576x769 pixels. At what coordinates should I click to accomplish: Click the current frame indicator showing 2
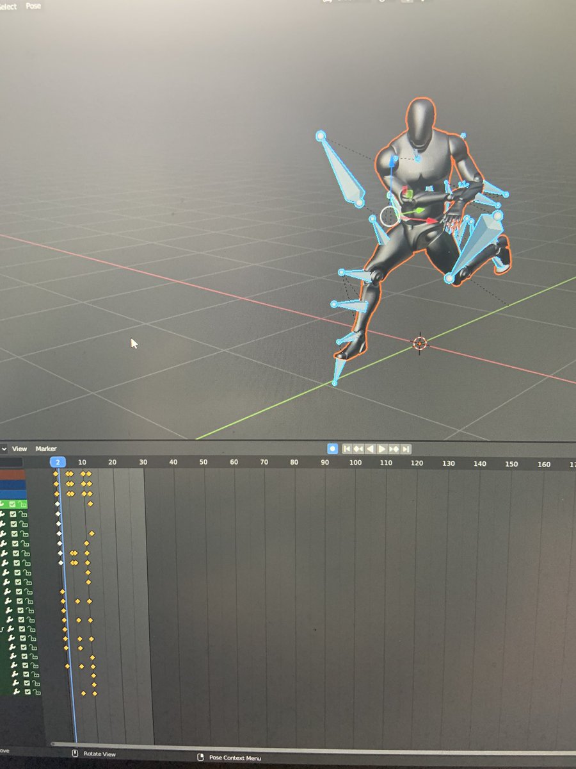click(58, 462)
